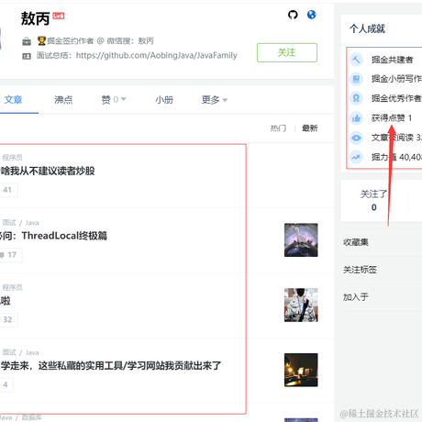Click the eye icon for article reads
Screen dimensions: 422x422
(x=356, y=138)
